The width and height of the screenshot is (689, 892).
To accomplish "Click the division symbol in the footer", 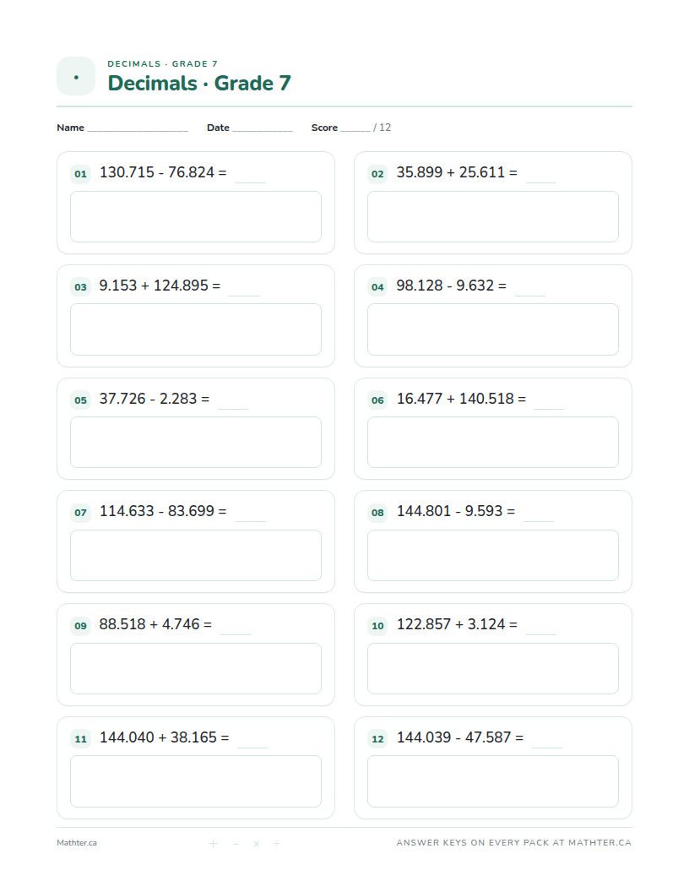I will pos(276,843).
